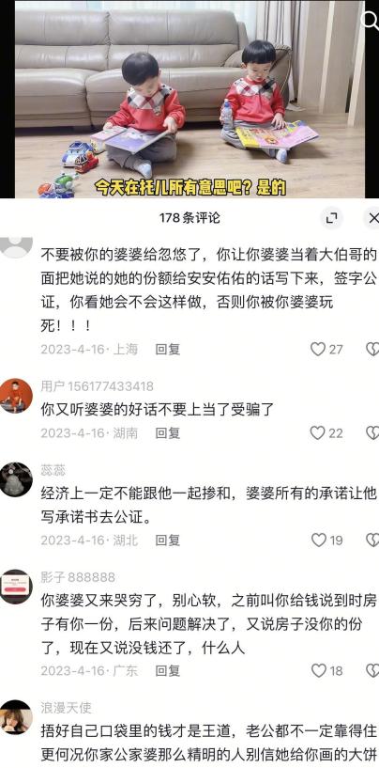Reply to the Hubei comment by 蕊蕊
The height and width of the screenshot is (768, 379).
[x=168, y=541]
